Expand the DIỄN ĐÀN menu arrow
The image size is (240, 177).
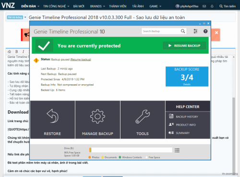pos(38,6)
